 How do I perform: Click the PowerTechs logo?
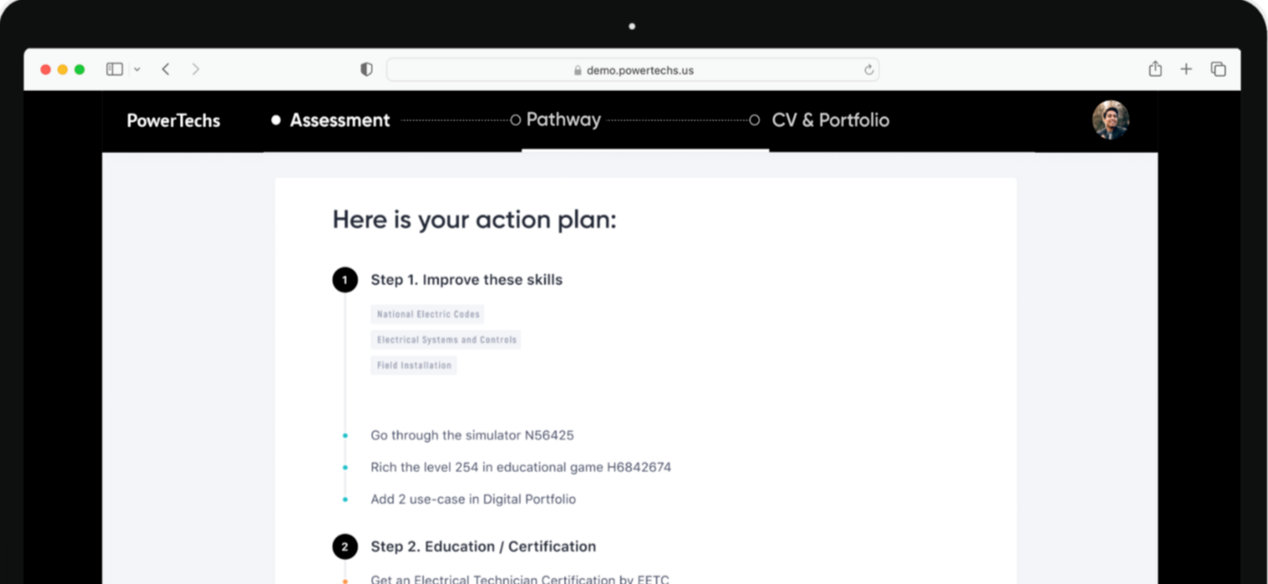click(x=172, y=120)
